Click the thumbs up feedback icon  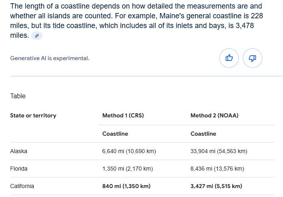(229, 58)
